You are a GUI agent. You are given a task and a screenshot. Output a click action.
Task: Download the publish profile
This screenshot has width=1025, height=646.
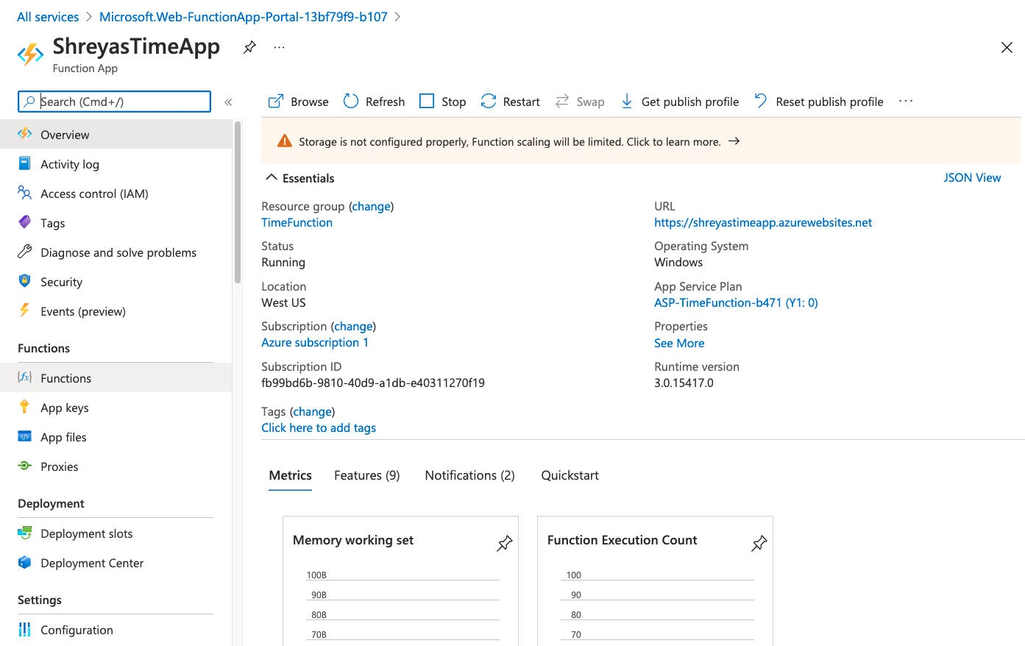coord(679,102)
